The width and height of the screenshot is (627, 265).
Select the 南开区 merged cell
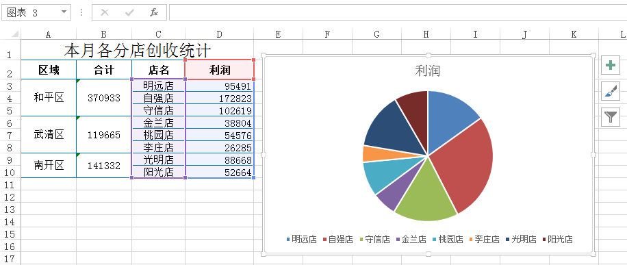pyautogui.click(x=49, y=165)
